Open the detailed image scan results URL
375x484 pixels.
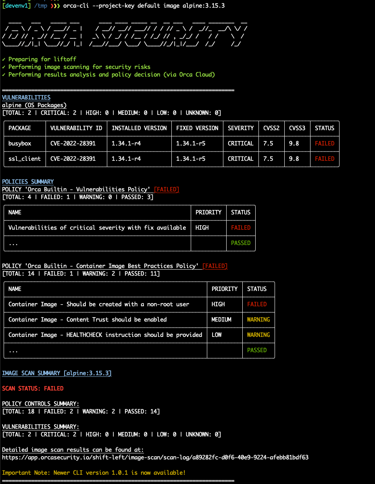155,457
